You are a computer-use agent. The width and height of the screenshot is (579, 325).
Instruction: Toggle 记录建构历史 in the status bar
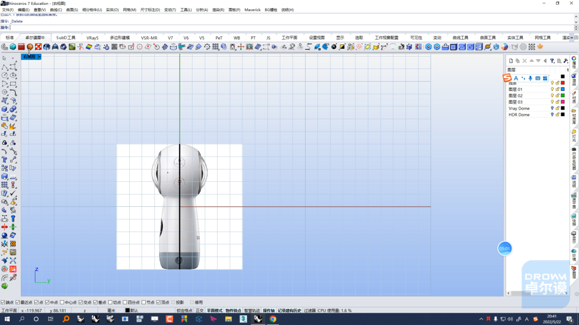(289, 311)
